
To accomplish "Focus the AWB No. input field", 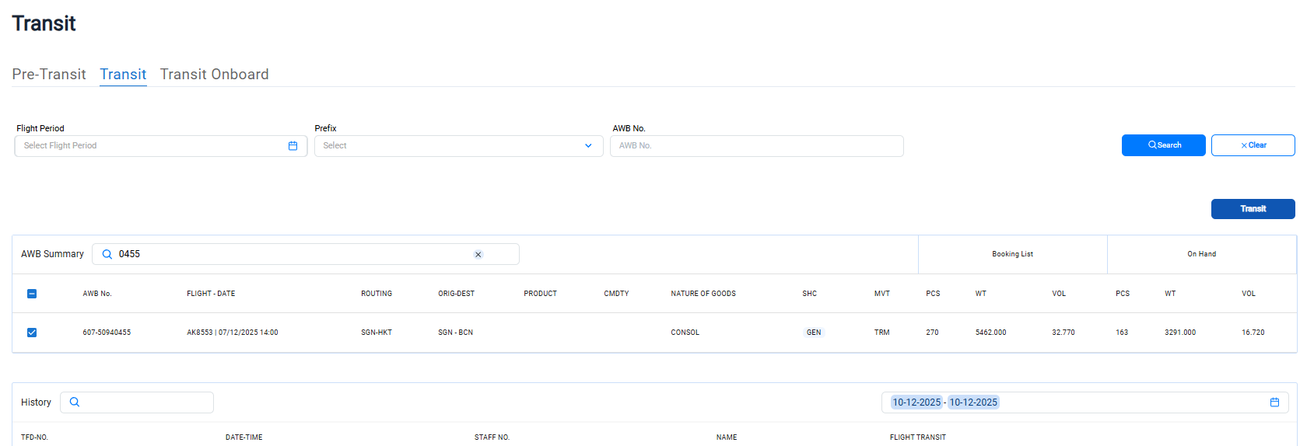I will click(x=756, y=146).
